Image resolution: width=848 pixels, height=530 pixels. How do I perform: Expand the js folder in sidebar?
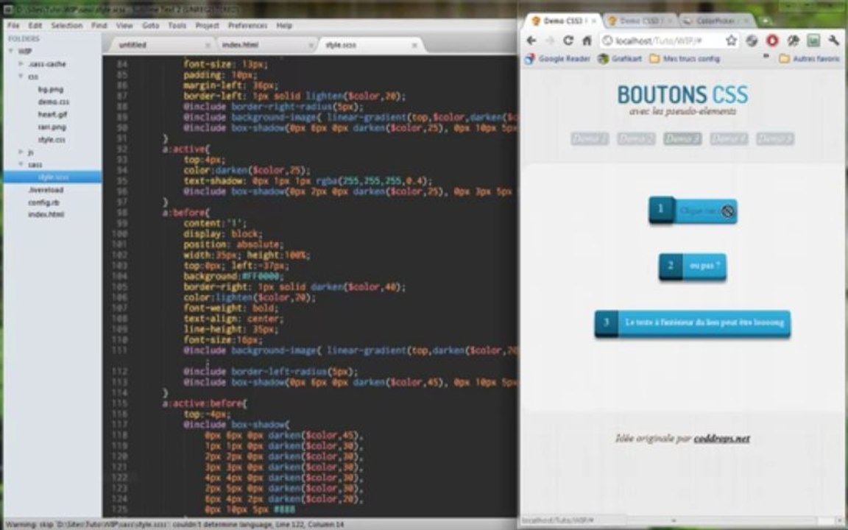21,152
